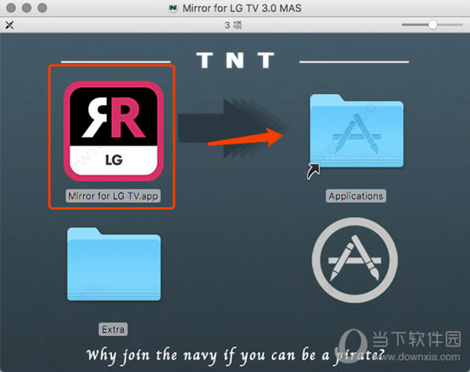Click the '3 项' item count text
The image size is (470, 372).
pyautogui.click(x=233, y=25)
